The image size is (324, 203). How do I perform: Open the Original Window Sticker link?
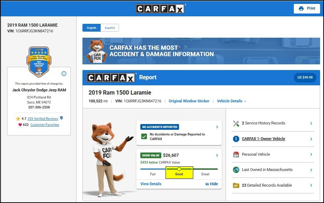coord(189,101)
